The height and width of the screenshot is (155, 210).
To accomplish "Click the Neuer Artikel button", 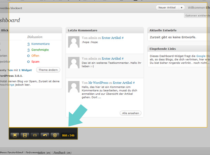I will [167, 8].
